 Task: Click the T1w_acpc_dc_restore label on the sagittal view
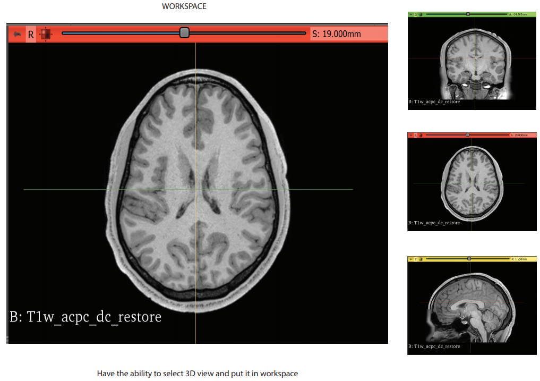[x=435, y=346]
